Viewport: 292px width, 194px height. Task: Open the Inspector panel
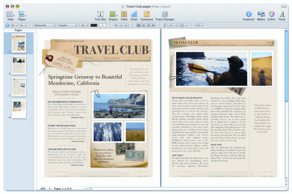click(x=248, y=16)
